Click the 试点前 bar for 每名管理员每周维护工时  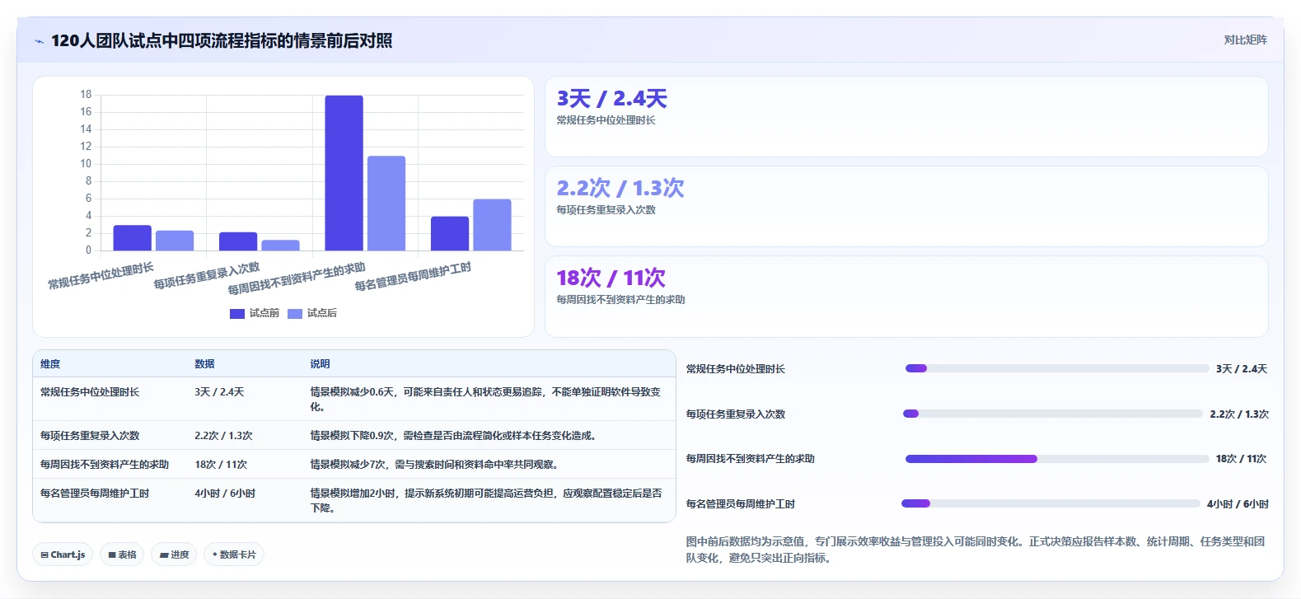click(450, 233)
